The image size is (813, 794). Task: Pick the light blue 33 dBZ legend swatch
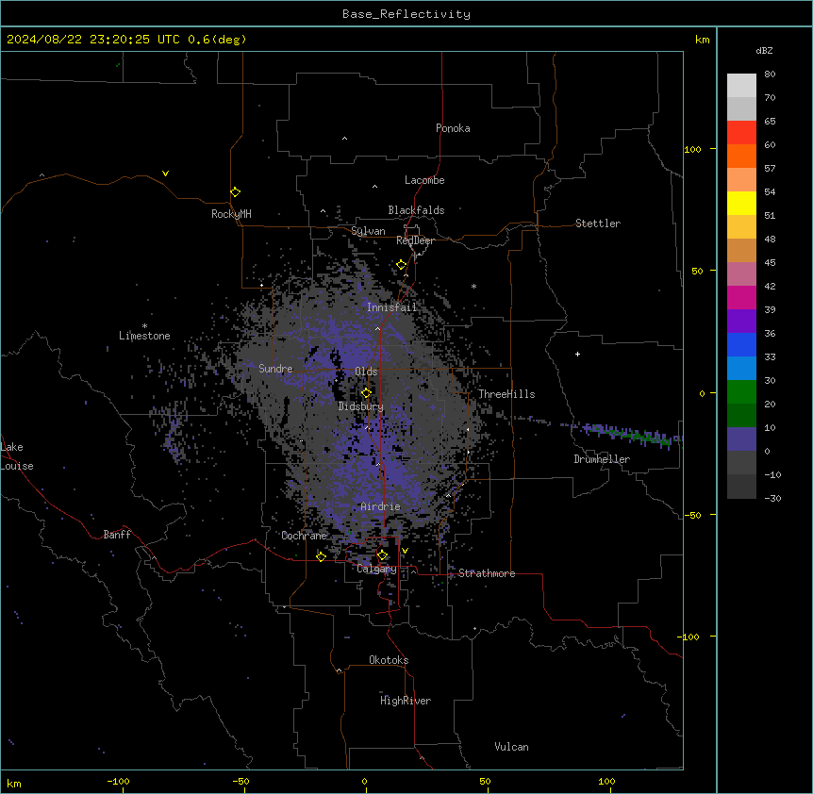(741, 368)
